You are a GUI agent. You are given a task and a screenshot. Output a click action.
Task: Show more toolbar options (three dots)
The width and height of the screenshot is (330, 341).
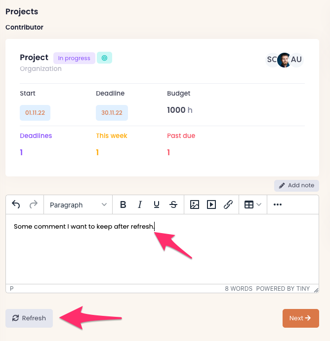coord(278,205)
